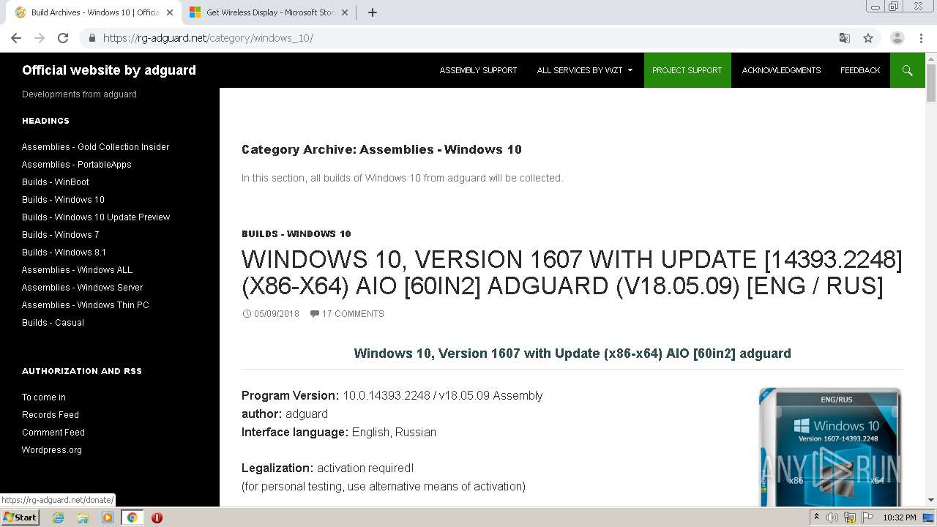Screen dimensions: 937x527
Task: Open Builds - Windows 8.1 category
Action: coord(64,253)
